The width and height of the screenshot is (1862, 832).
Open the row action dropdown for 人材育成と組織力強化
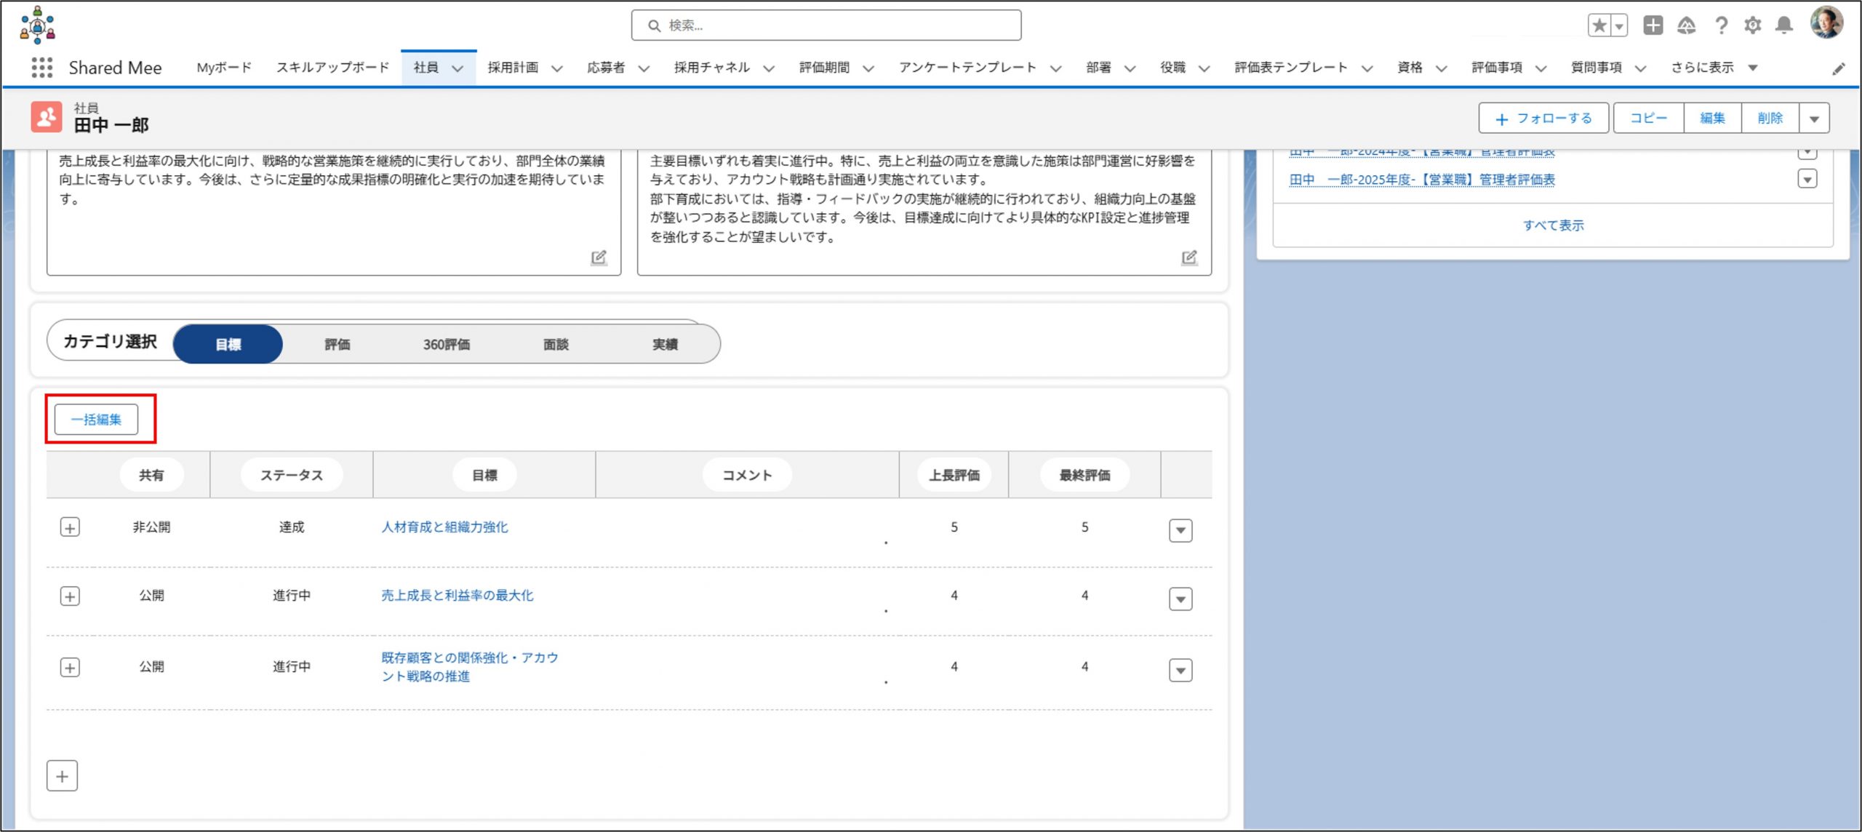point(1180,530)
